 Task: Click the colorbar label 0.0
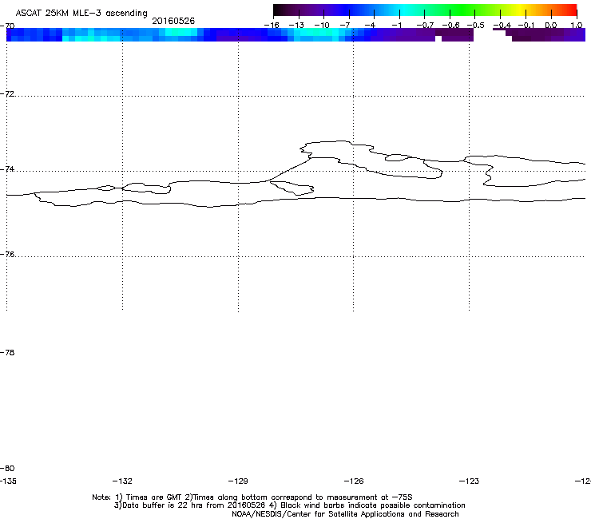tap(551, 26)
